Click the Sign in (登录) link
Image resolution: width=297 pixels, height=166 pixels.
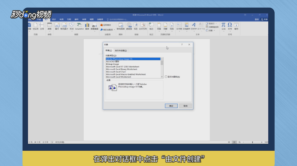tap(257, 20)
